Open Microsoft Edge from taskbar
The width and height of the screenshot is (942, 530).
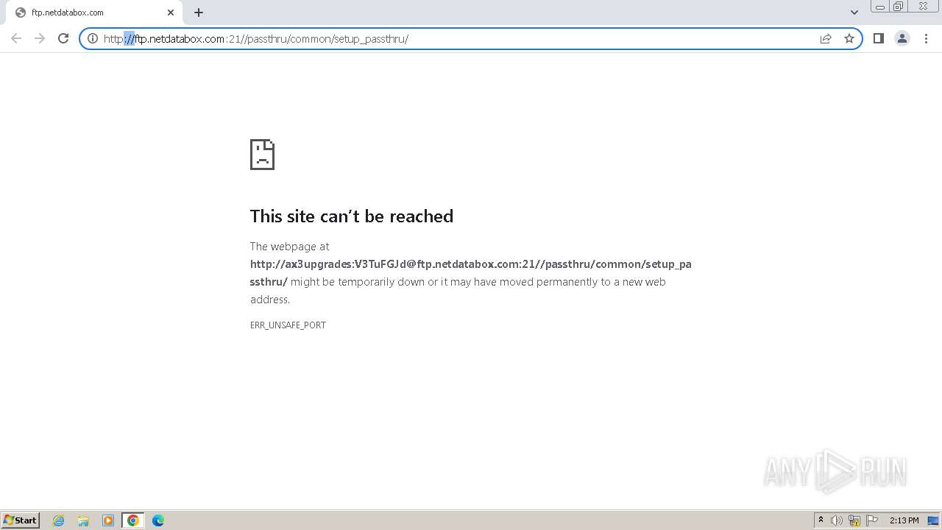coord(158,520)
